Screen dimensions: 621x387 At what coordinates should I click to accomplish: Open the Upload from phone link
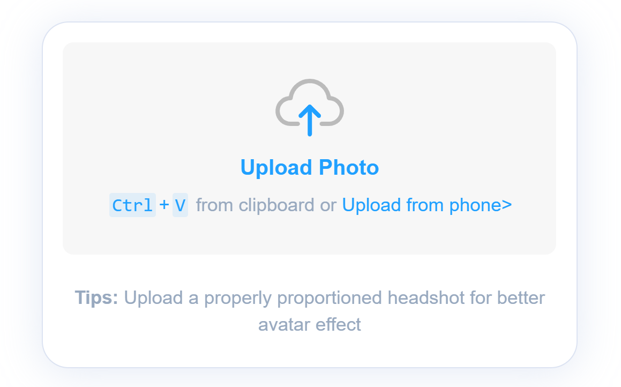(x=427, y=205)
